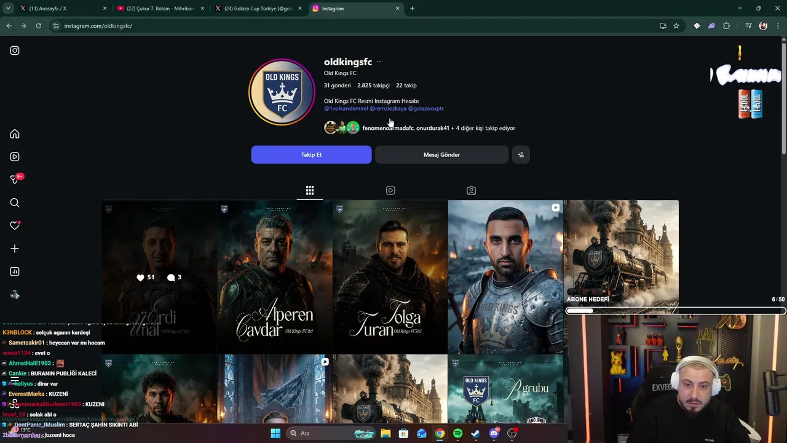787x443 pixels.
Task: Click the white dice extension icon
Action: tap(697, 26)
